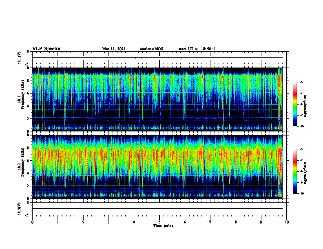This screenshot has height=249, width=323.
Task: Click the "-7" label on lower color scale
Action: click(301, 160)
